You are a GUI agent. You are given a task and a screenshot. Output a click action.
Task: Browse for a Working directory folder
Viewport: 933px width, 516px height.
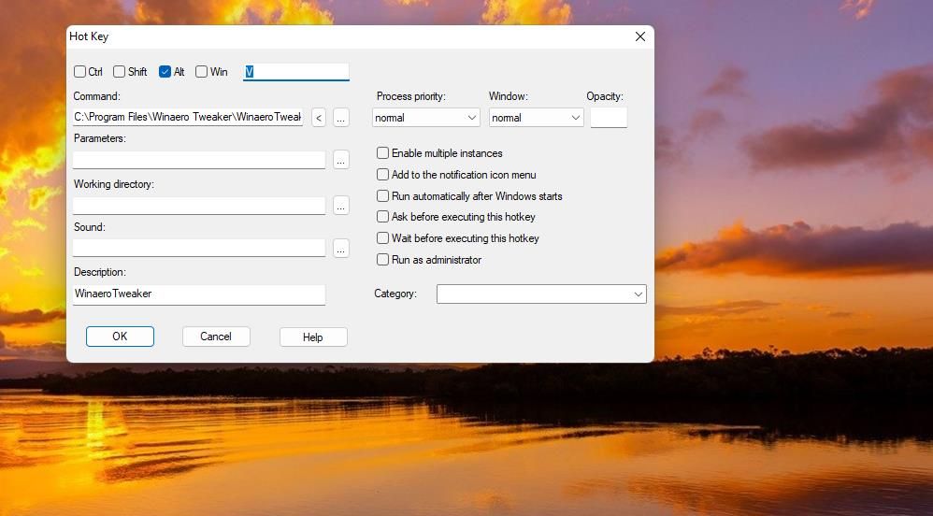(340, 205)
